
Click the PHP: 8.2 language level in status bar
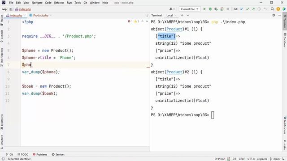[x=219, y=159]
